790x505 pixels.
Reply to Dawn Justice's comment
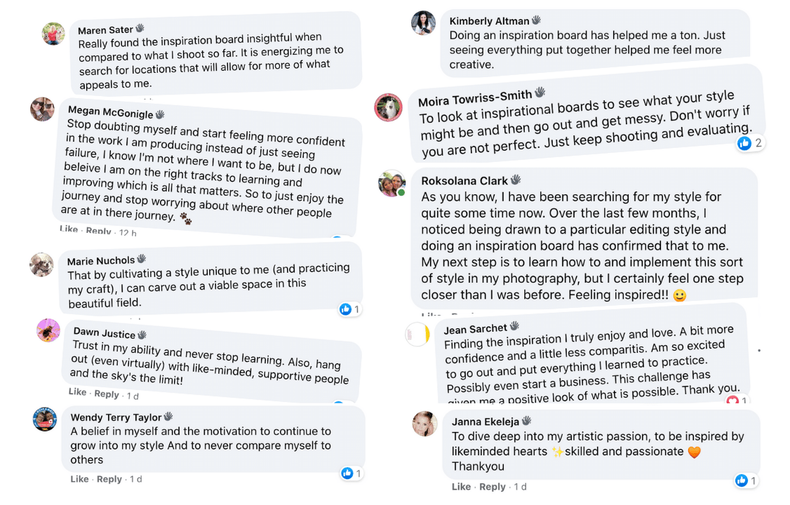coord(107,394)
